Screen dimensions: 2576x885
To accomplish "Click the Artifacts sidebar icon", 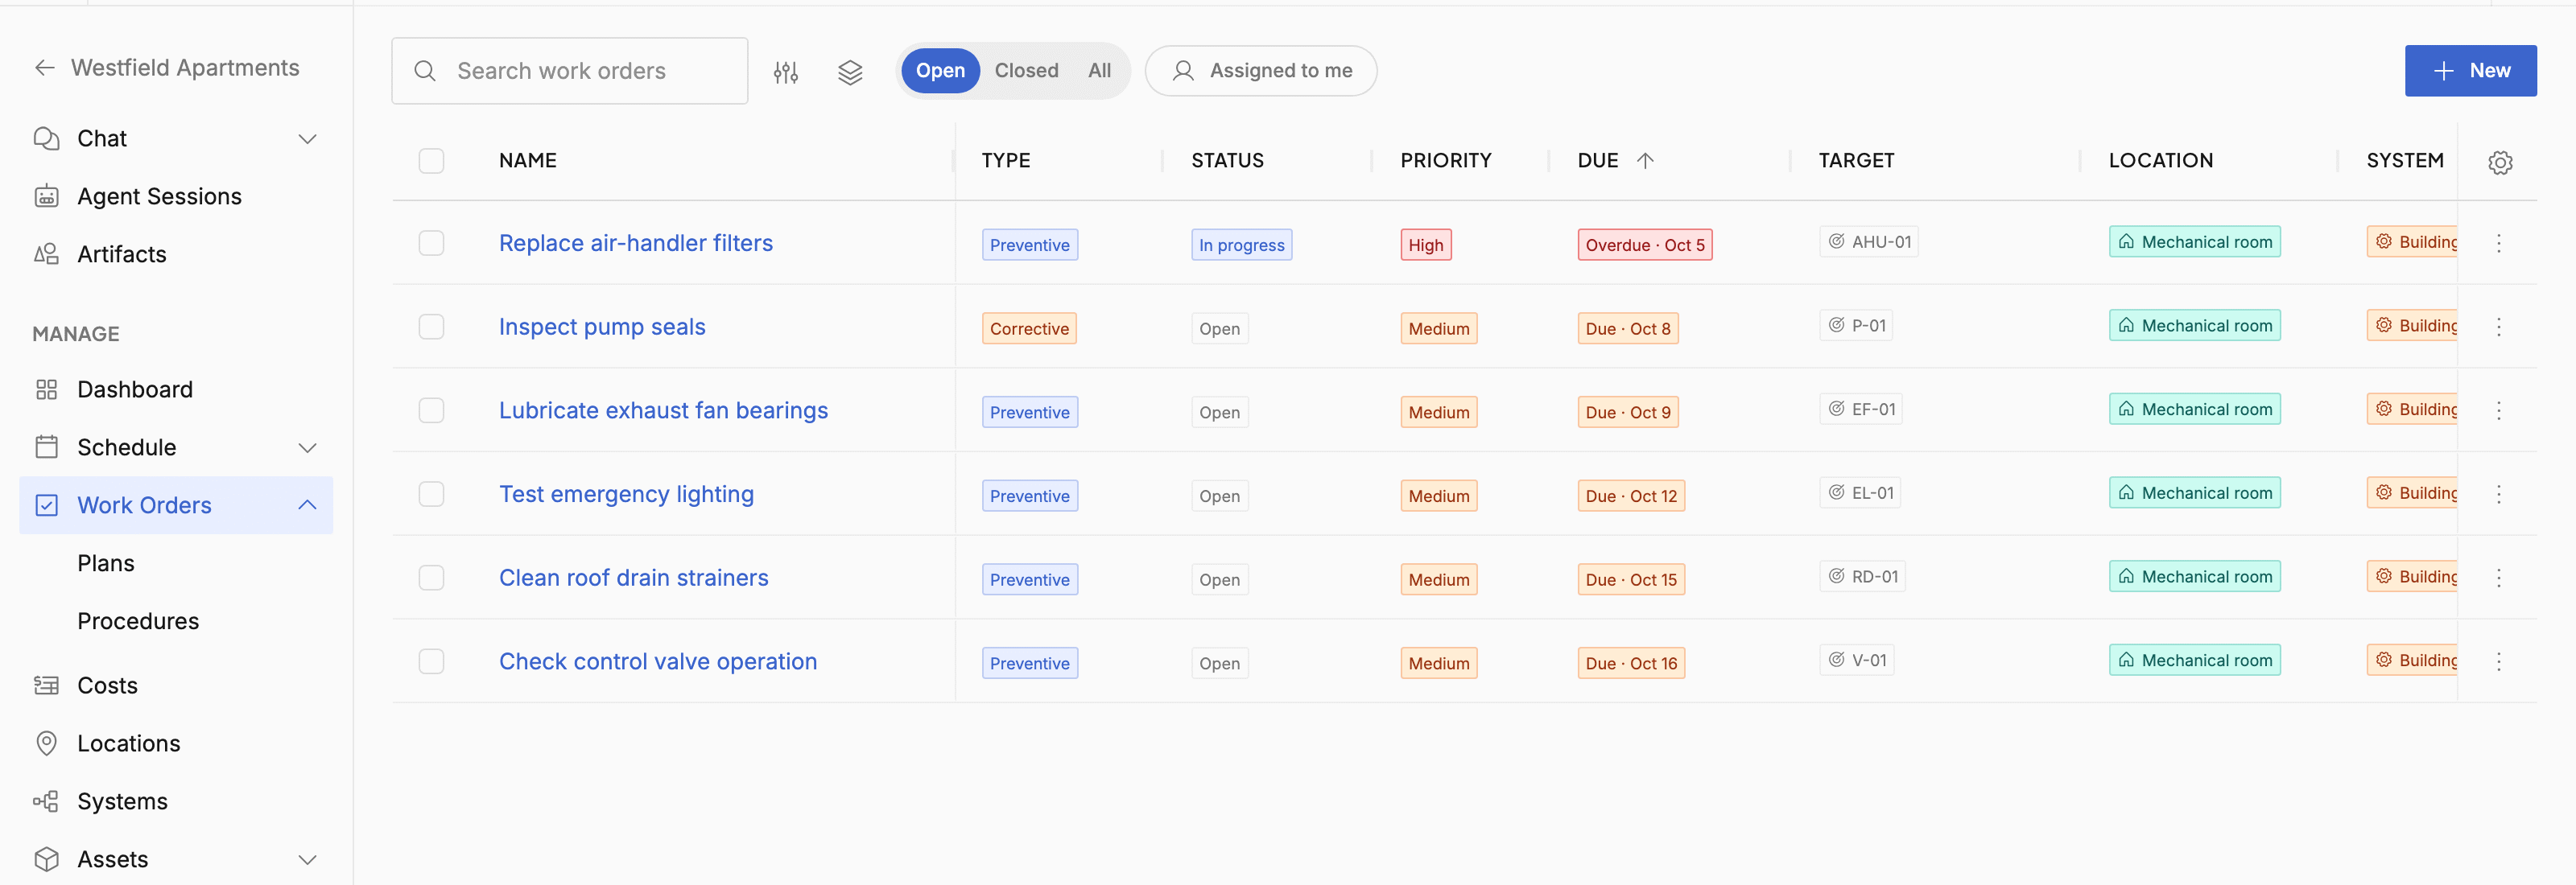I will pyautogui.click(x=46, y=255).
